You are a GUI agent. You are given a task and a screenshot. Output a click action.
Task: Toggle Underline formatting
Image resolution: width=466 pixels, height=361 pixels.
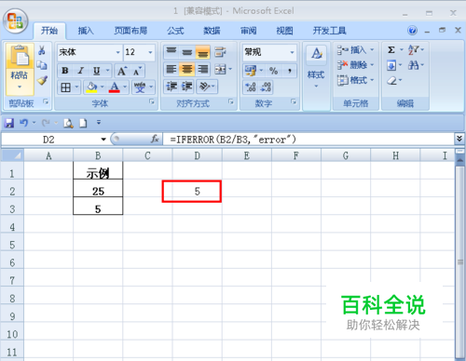pyautogui.click(x=97, y=71)
